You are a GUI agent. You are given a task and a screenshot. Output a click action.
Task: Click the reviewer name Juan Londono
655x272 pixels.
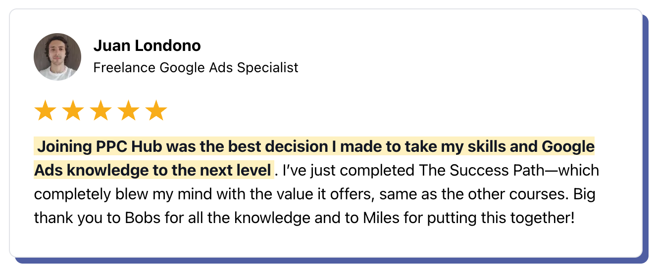point(147,45)
